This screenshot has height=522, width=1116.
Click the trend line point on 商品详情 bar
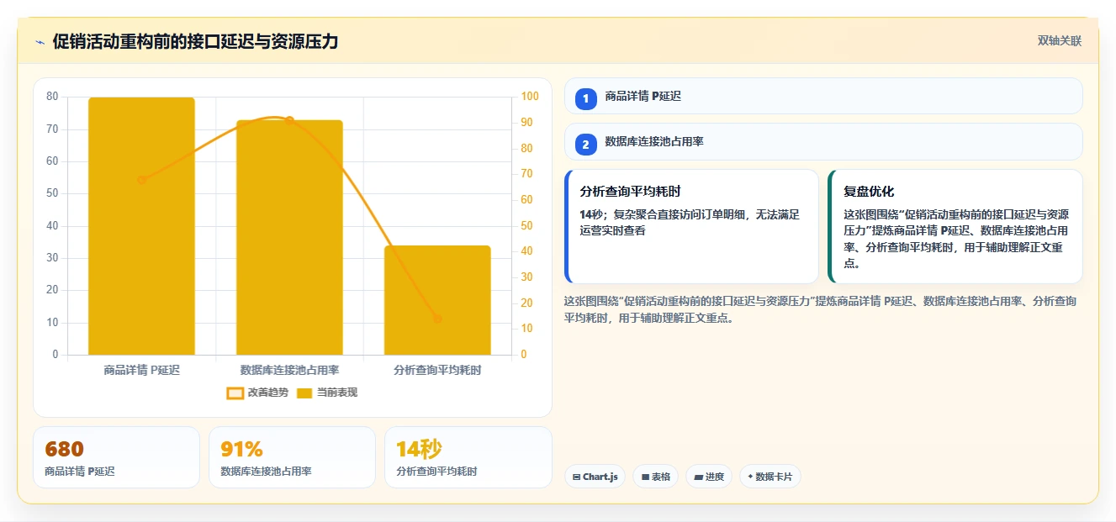pos(141,180)
